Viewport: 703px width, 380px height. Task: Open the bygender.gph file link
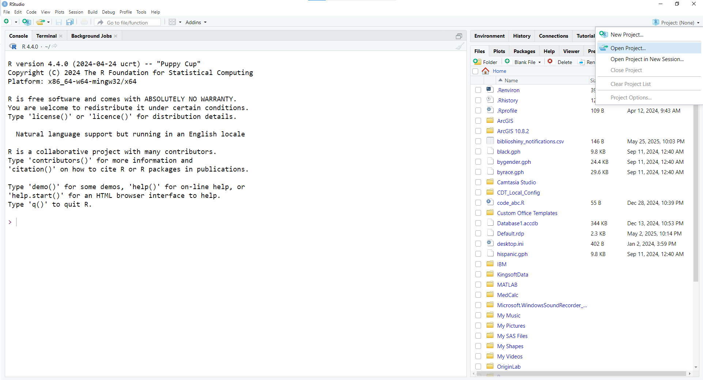[514, 162]
